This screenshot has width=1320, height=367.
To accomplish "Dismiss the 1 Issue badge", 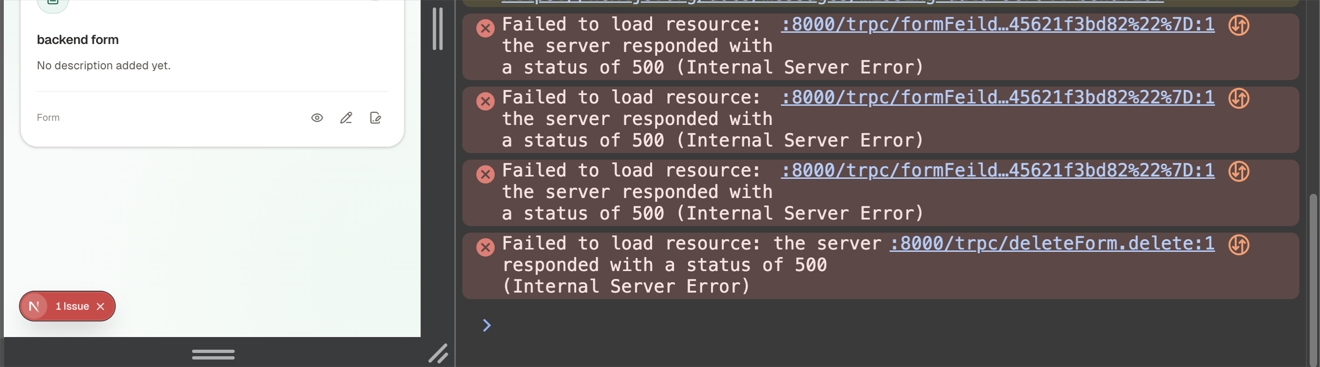I will [x=101, y=307].
